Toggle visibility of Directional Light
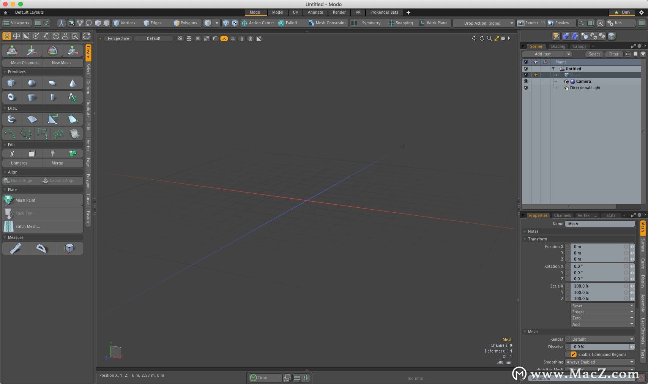The height and width of the screenshot is (384, 648). 526,88
